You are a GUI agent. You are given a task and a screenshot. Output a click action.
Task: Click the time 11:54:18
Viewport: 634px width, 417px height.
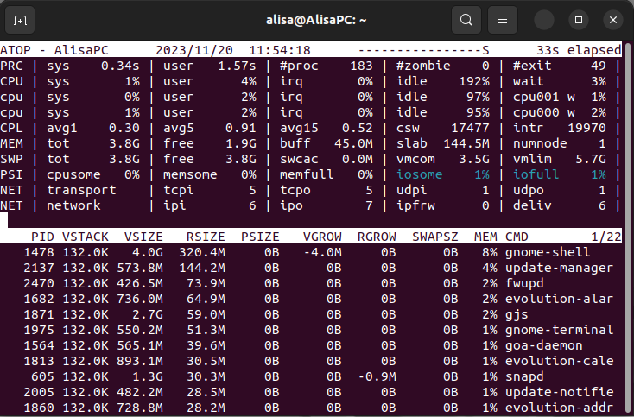pos(279,50)
